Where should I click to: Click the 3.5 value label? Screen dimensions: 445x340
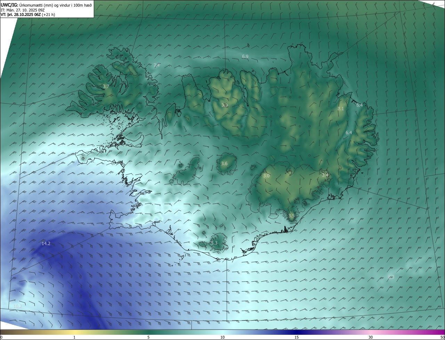291,216
